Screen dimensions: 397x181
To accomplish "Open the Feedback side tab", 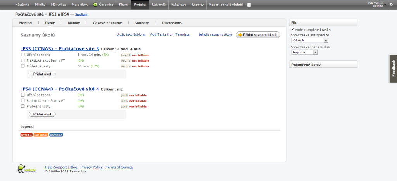I will 393,68.
